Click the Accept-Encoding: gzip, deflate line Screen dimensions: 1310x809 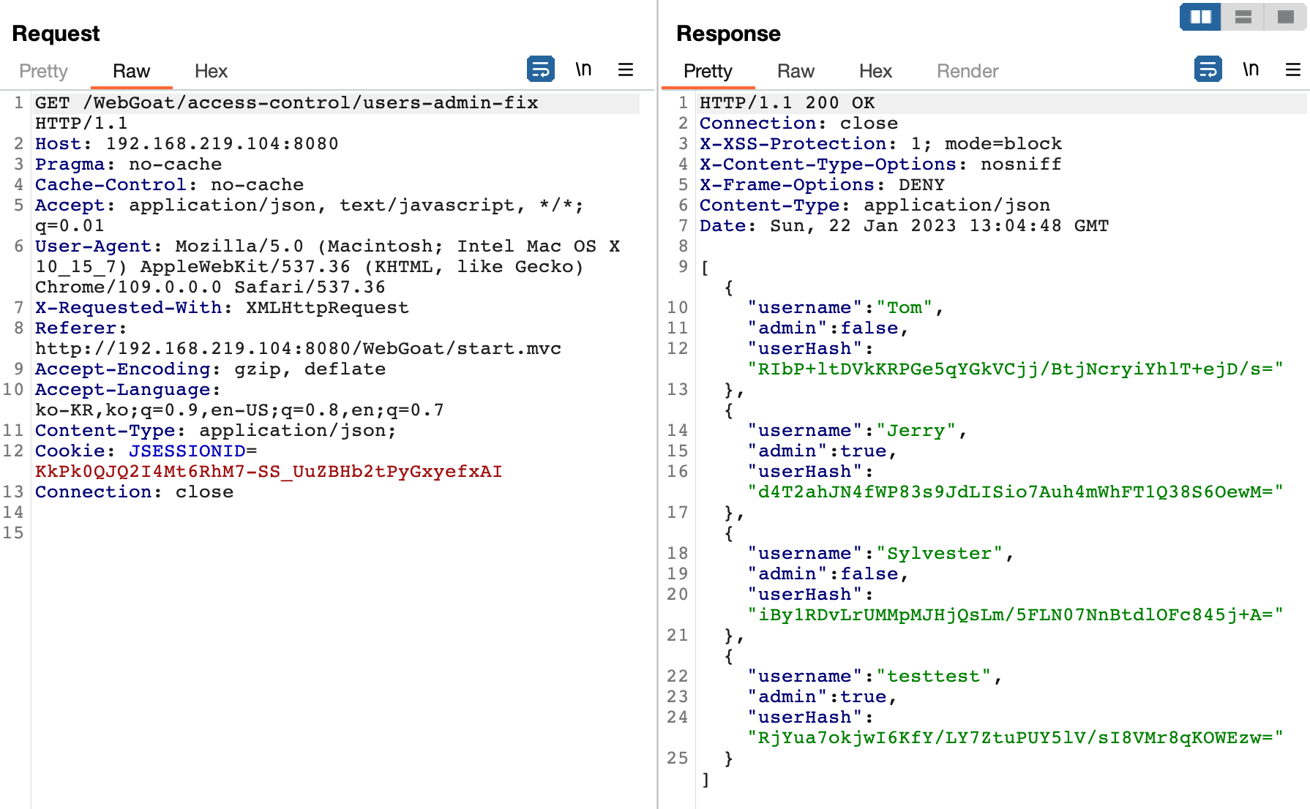(210, 369)
